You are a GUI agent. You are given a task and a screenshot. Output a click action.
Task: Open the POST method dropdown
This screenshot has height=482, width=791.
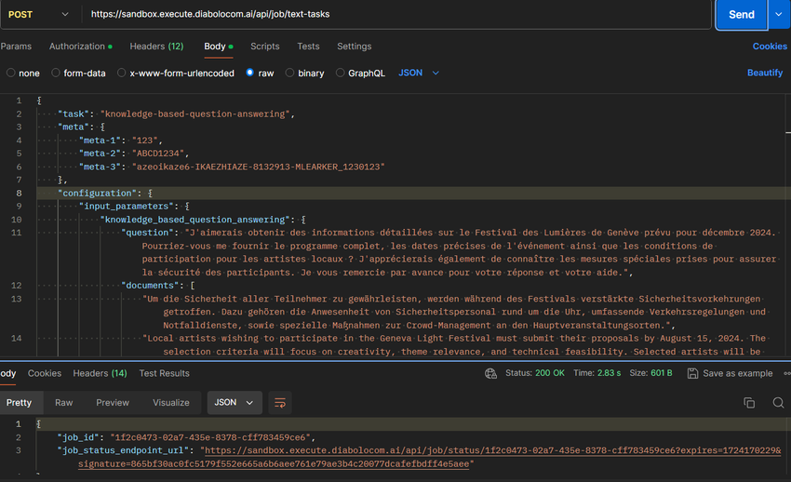(x=37, y=15)
